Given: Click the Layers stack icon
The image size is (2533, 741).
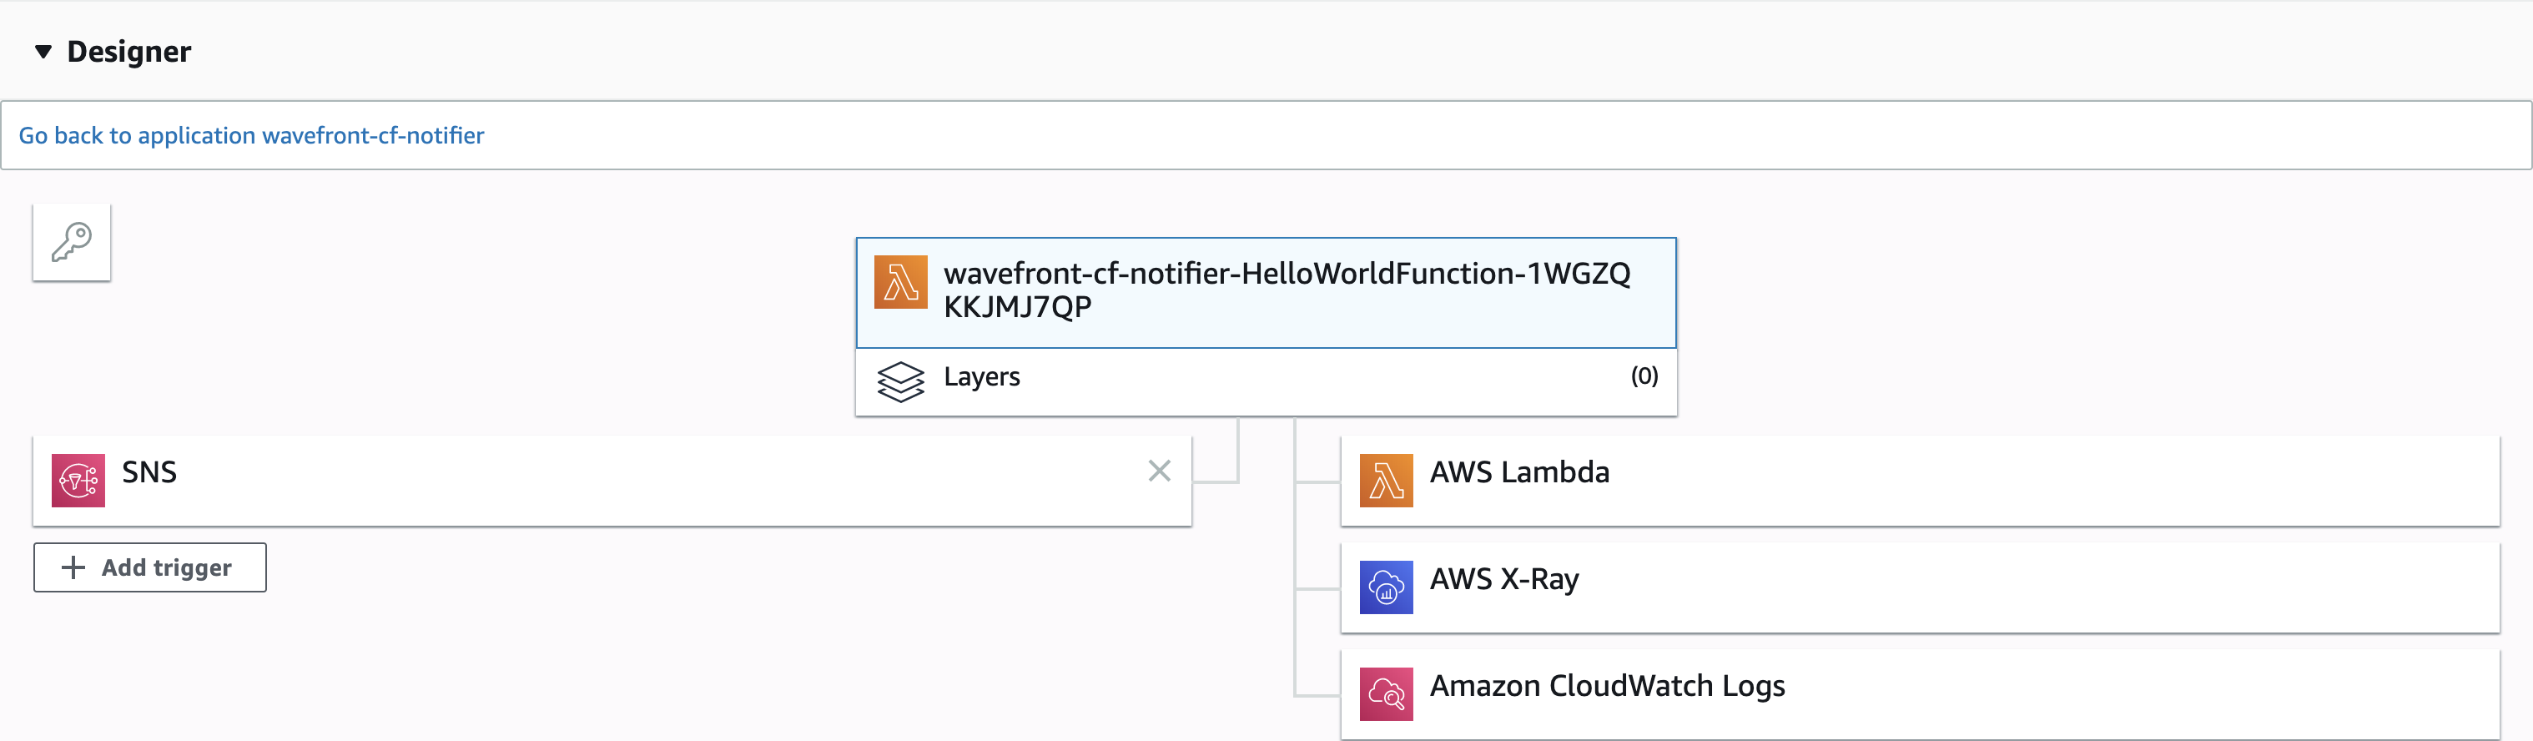Looking at the screenshot, I should [x=901, y=382].
